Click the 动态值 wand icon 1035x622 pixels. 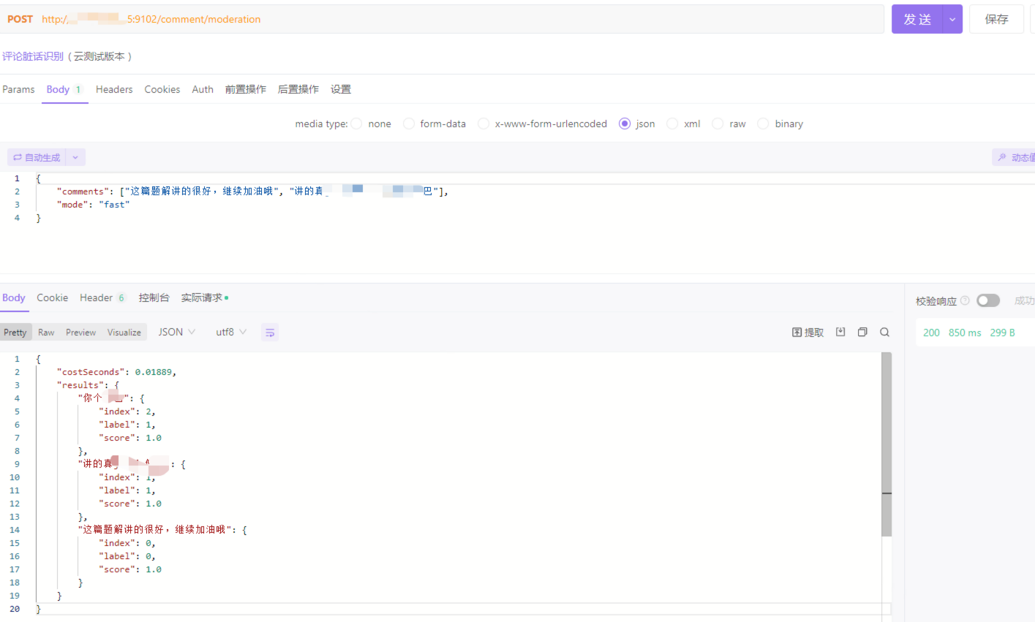1002,157
